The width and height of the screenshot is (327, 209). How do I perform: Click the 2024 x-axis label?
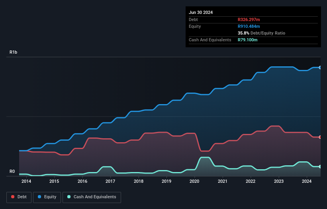307,181
